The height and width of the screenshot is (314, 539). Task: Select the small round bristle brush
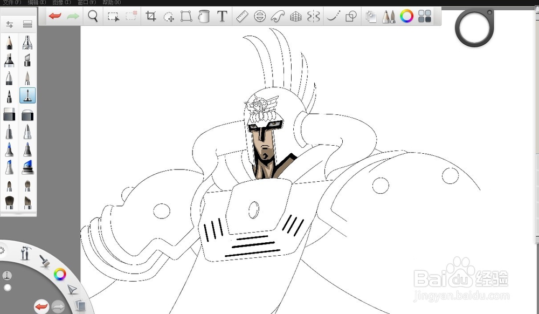click(9, 186)
